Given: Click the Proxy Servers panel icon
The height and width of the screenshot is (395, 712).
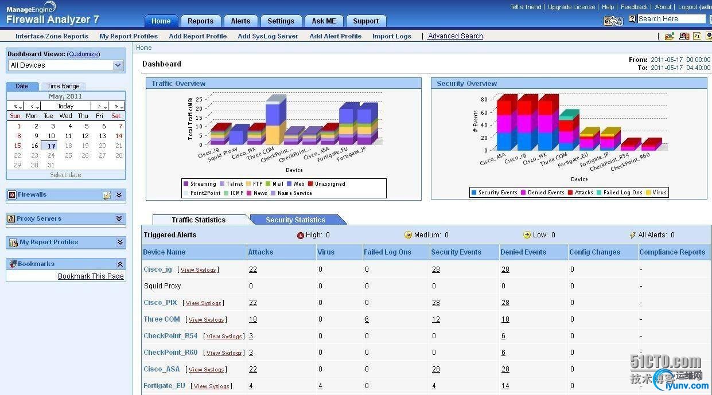Looking at the screenshot, I should [x=11, y=219].
